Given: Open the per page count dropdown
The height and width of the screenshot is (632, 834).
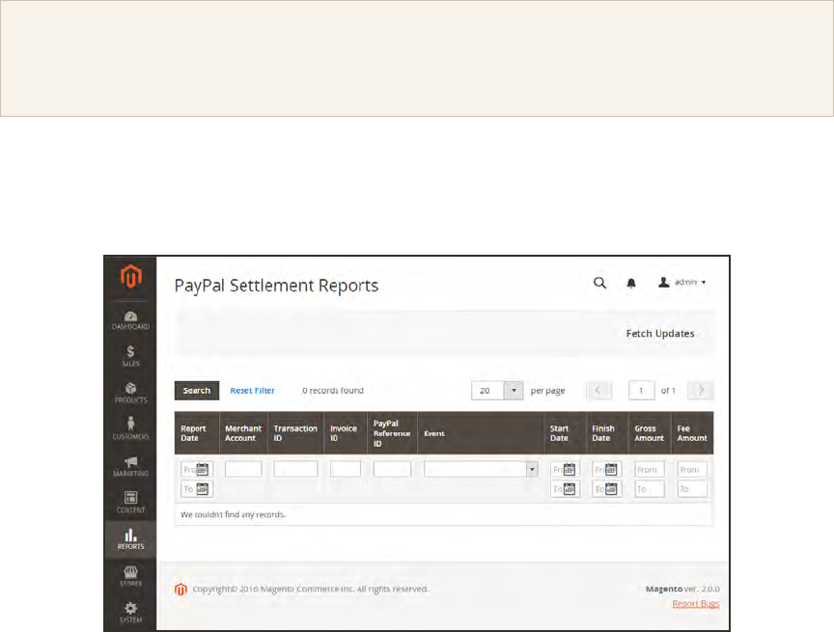Looking at the screenshot, I should coord(497,391).
